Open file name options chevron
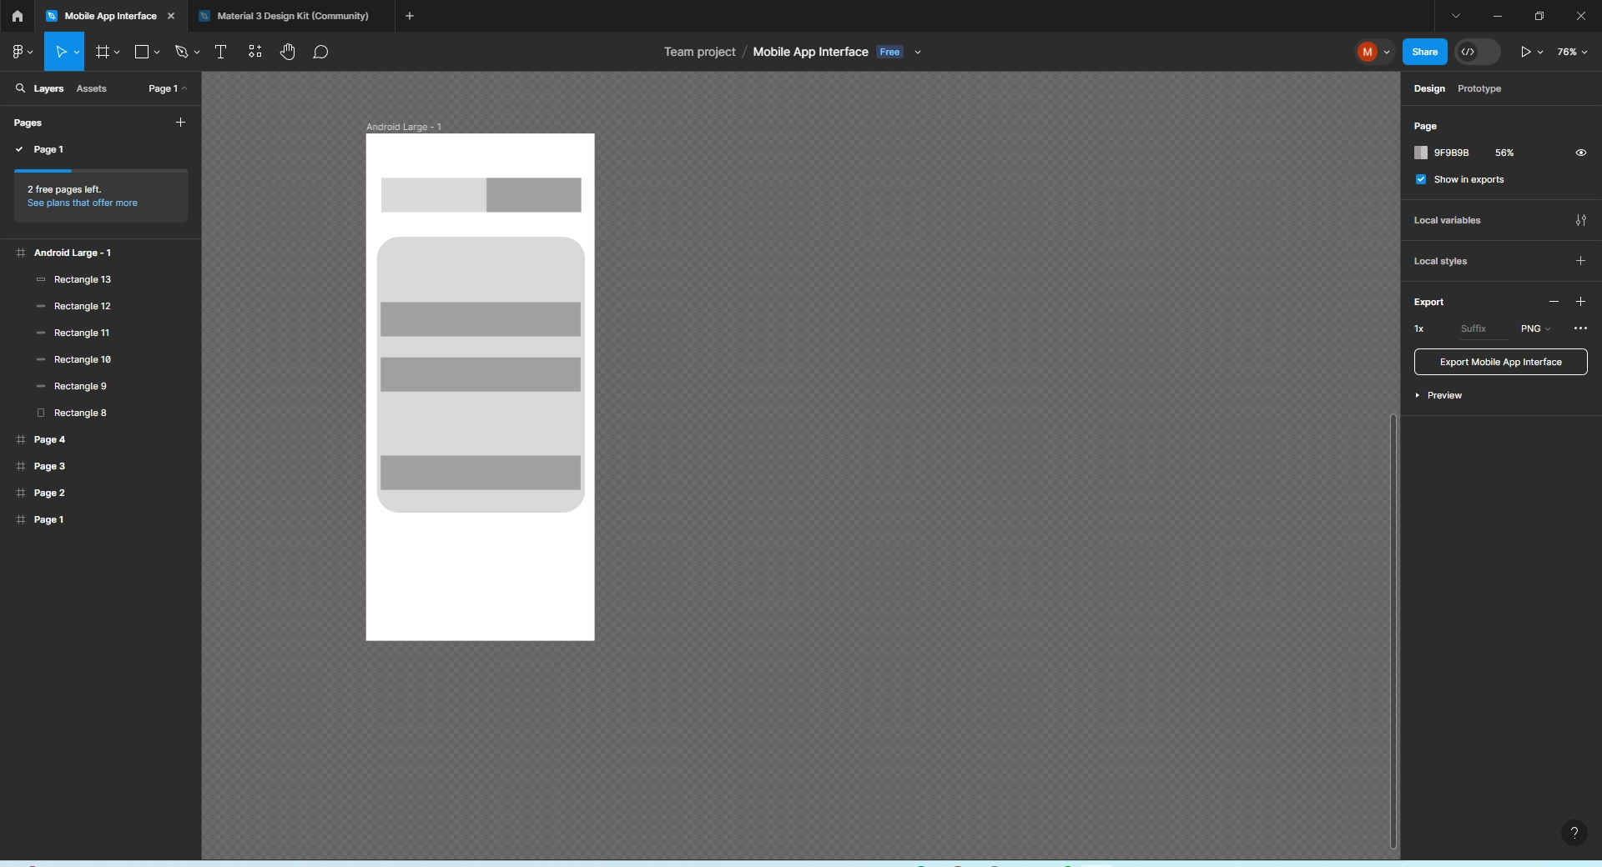The image size is (1602, 867). click(x=918, y=52)
